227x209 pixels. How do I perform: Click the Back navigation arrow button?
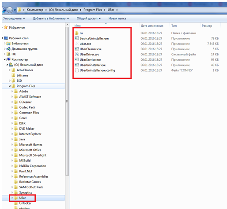coord(3,10)
